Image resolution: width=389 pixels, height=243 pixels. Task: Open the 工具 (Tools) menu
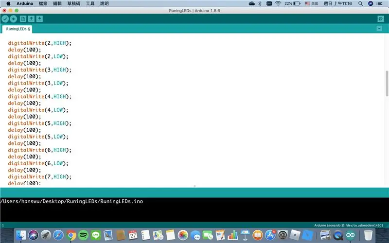click(90, 3)
